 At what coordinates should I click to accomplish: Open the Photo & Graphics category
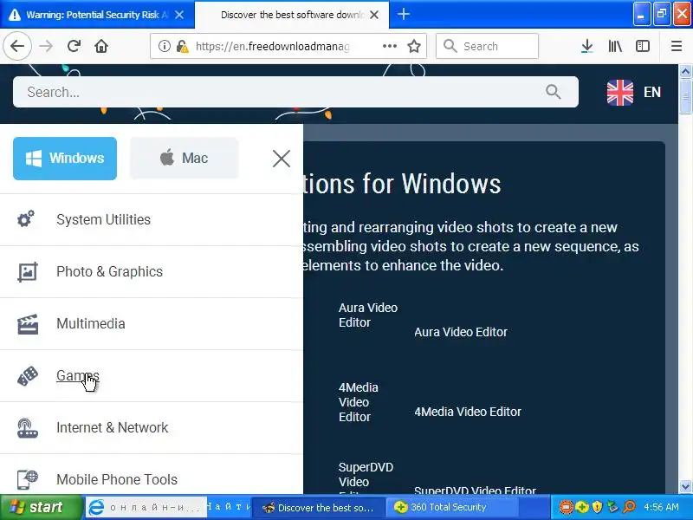(110, 271)
